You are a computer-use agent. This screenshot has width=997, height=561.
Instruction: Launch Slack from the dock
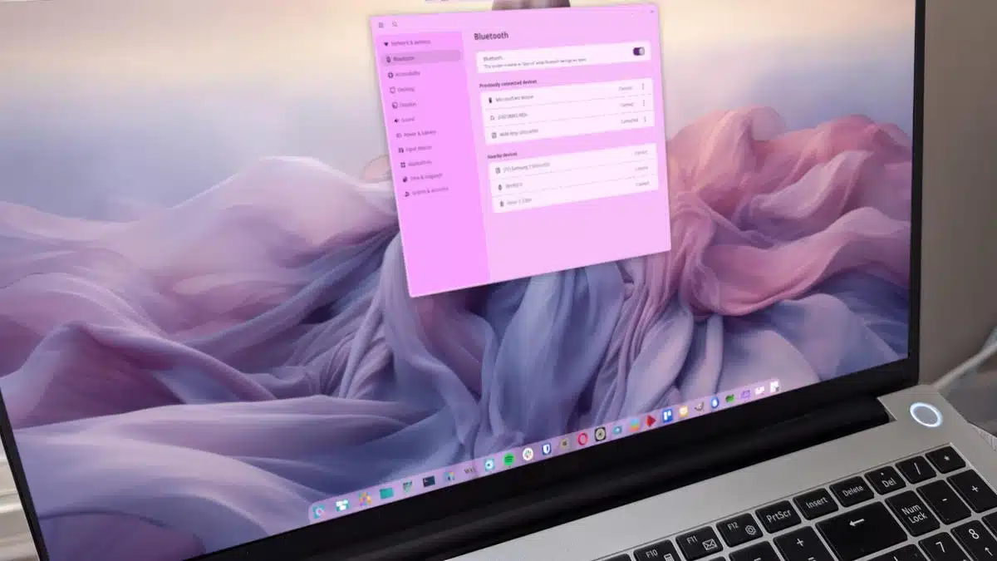528,454
